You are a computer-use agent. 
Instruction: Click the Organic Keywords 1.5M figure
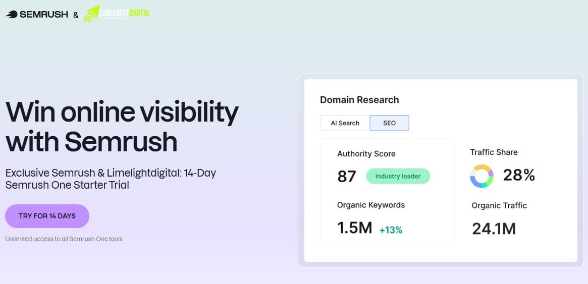point(354,228)
